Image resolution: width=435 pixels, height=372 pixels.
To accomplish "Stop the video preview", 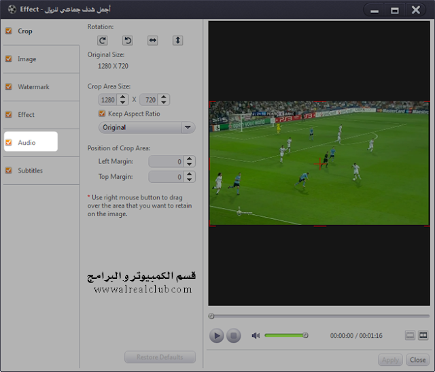I will tap(234, 336).
